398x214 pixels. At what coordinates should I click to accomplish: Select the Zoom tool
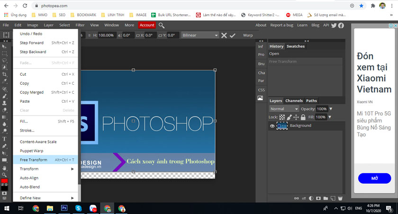4,175
